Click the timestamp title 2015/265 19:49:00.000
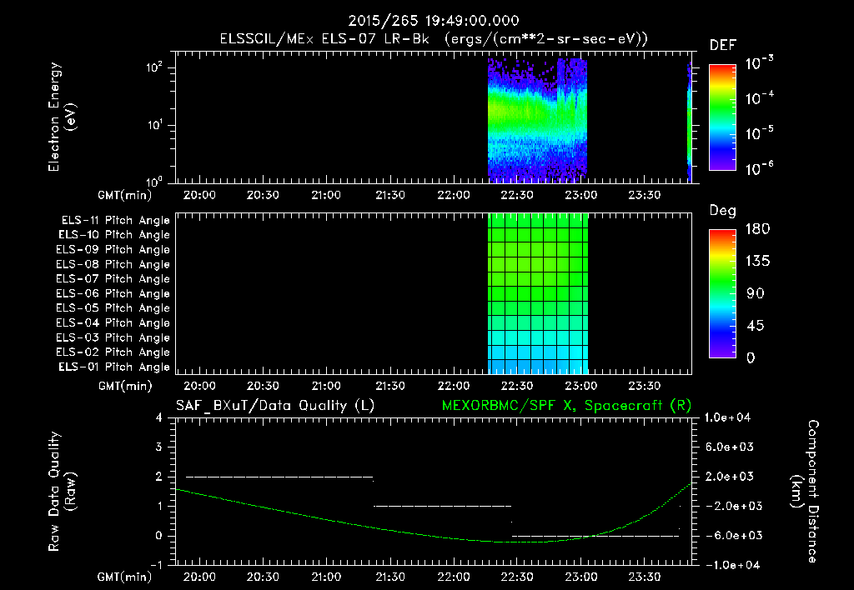Viewport: 854px width, 590px height. coord(434,21)
